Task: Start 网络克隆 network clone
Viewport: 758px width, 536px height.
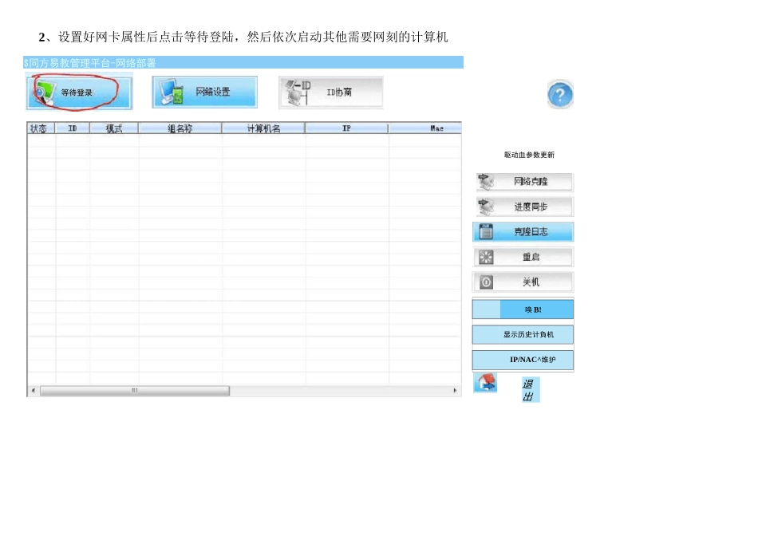Action: coord(524,182)
